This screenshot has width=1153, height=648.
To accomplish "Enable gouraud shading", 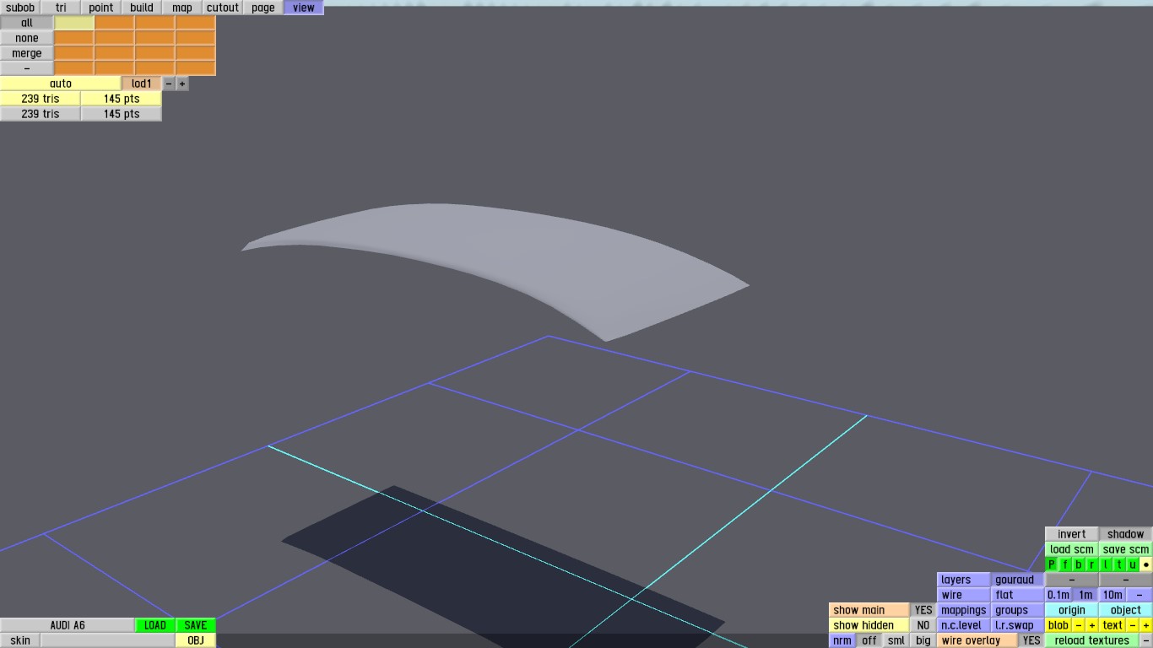I will pos(1018,580).
